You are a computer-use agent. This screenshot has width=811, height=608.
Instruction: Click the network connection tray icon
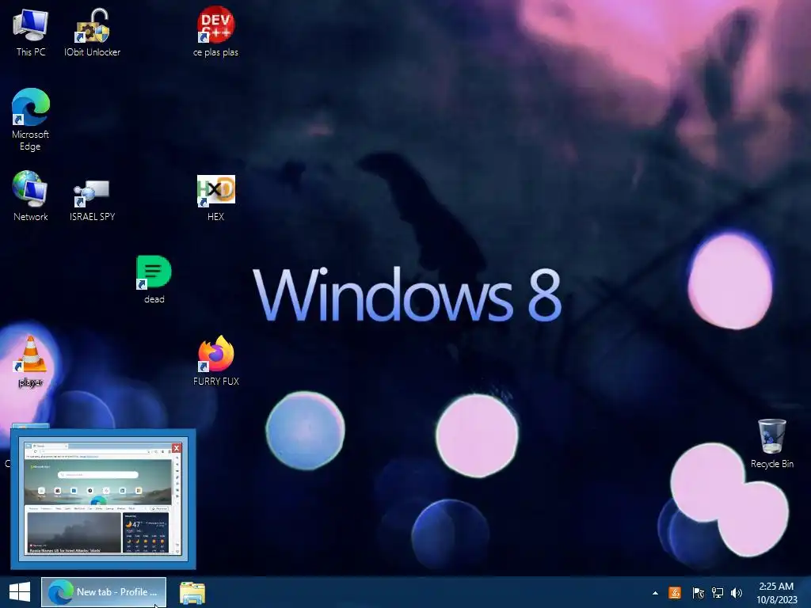(718, 592)
